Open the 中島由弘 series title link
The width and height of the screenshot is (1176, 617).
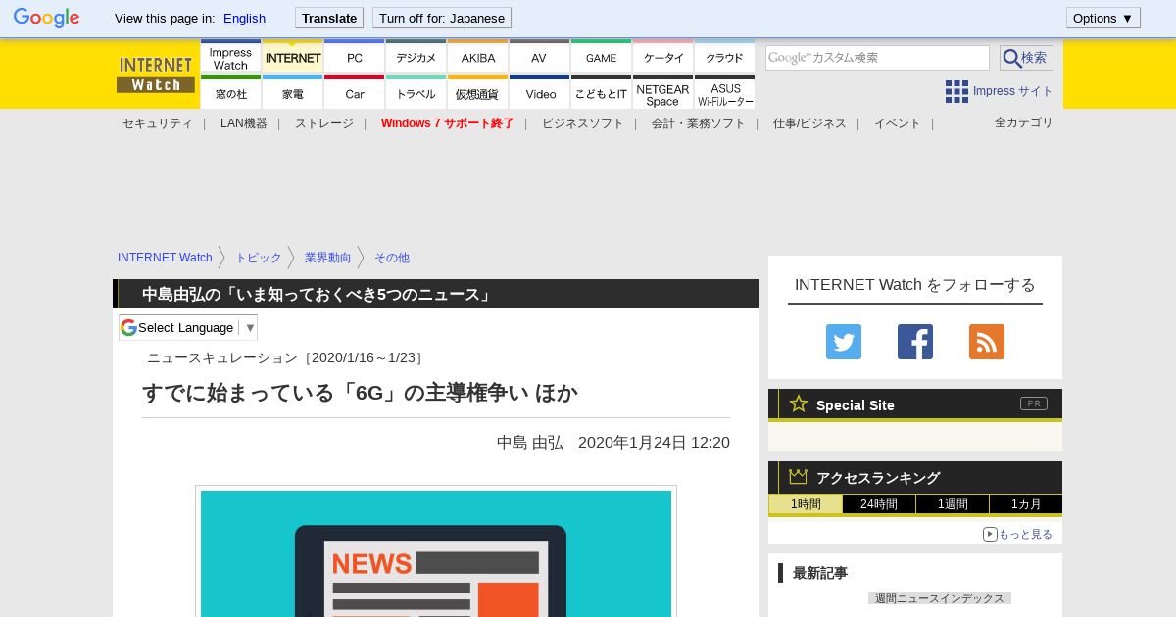[317, 295]
